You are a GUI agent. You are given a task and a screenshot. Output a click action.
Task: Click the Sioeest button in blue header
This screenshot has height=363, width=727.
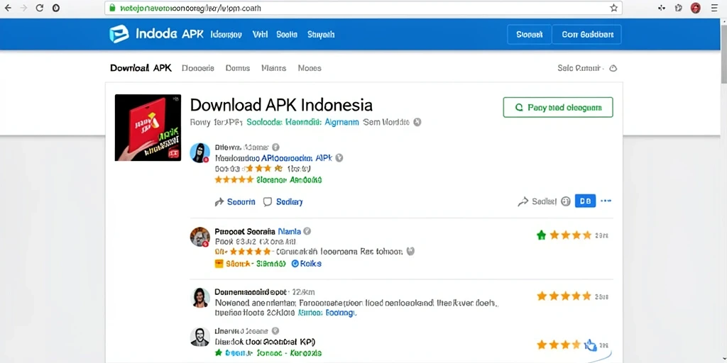pos(529,34)
